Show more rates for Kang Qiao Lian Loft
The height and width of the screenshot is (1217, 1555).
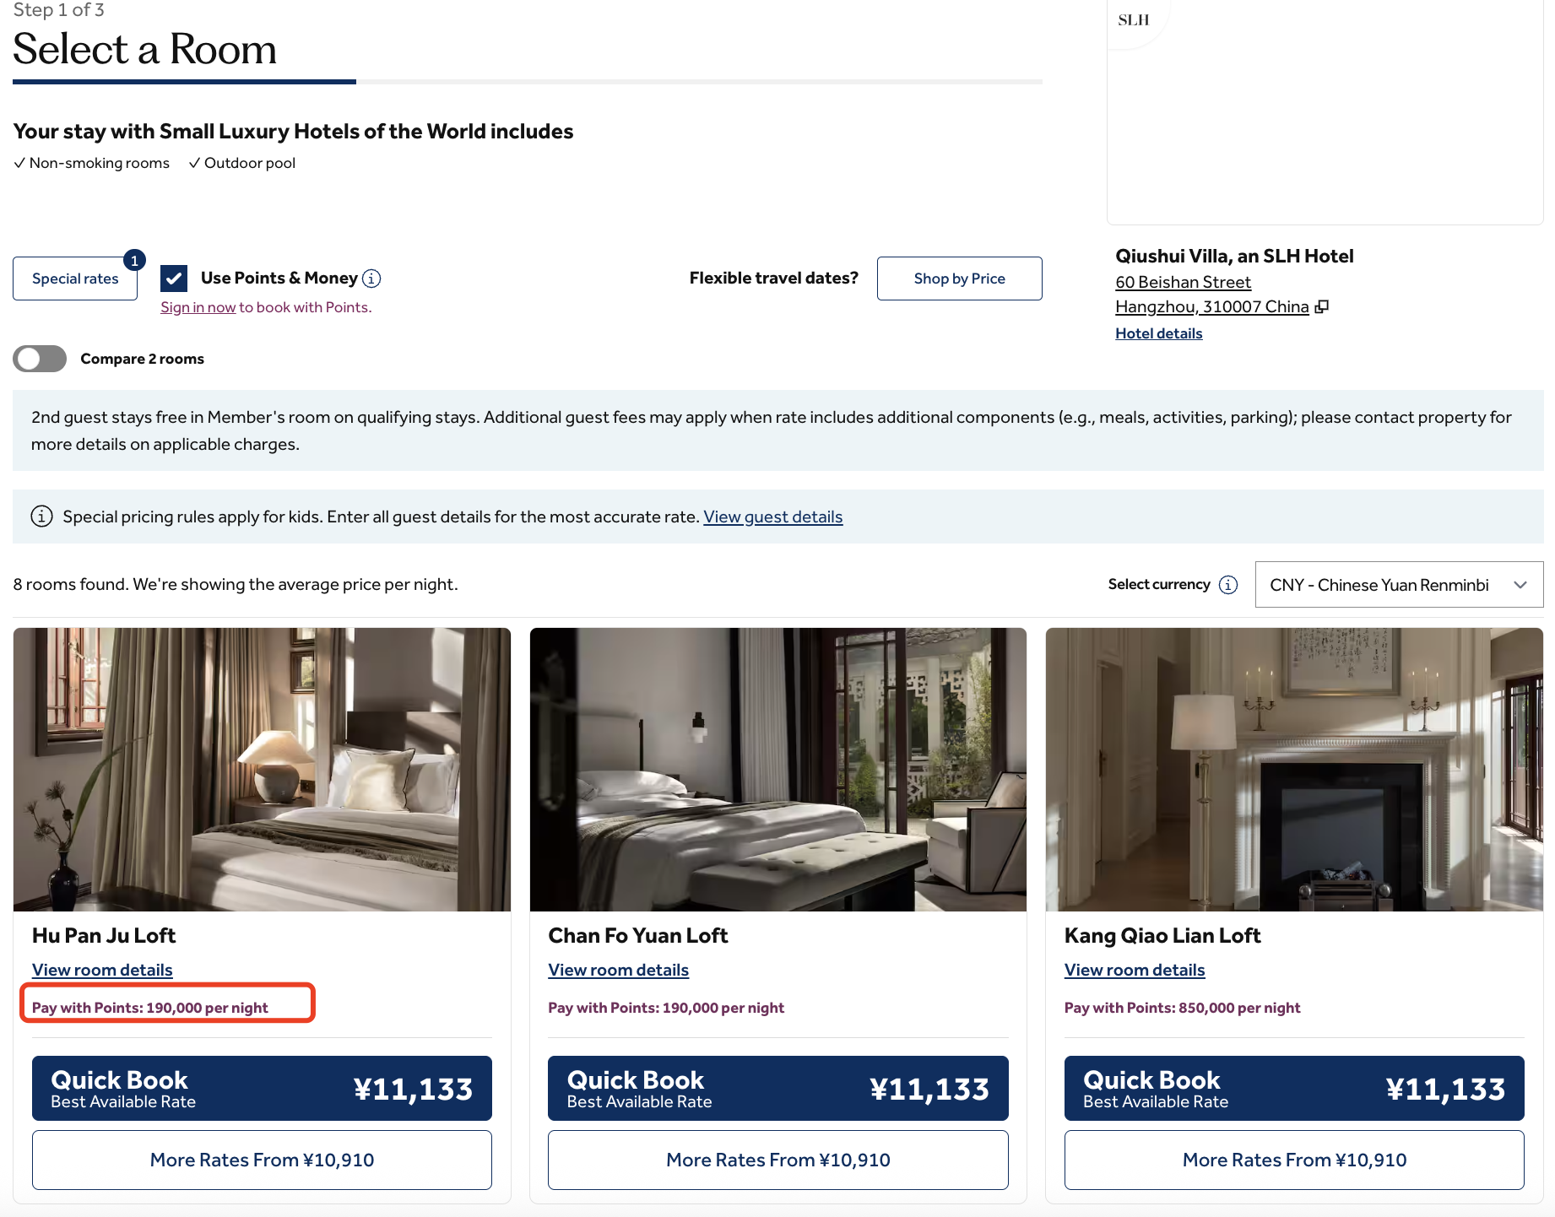pyautogui.click(x=1294, y=1160)
